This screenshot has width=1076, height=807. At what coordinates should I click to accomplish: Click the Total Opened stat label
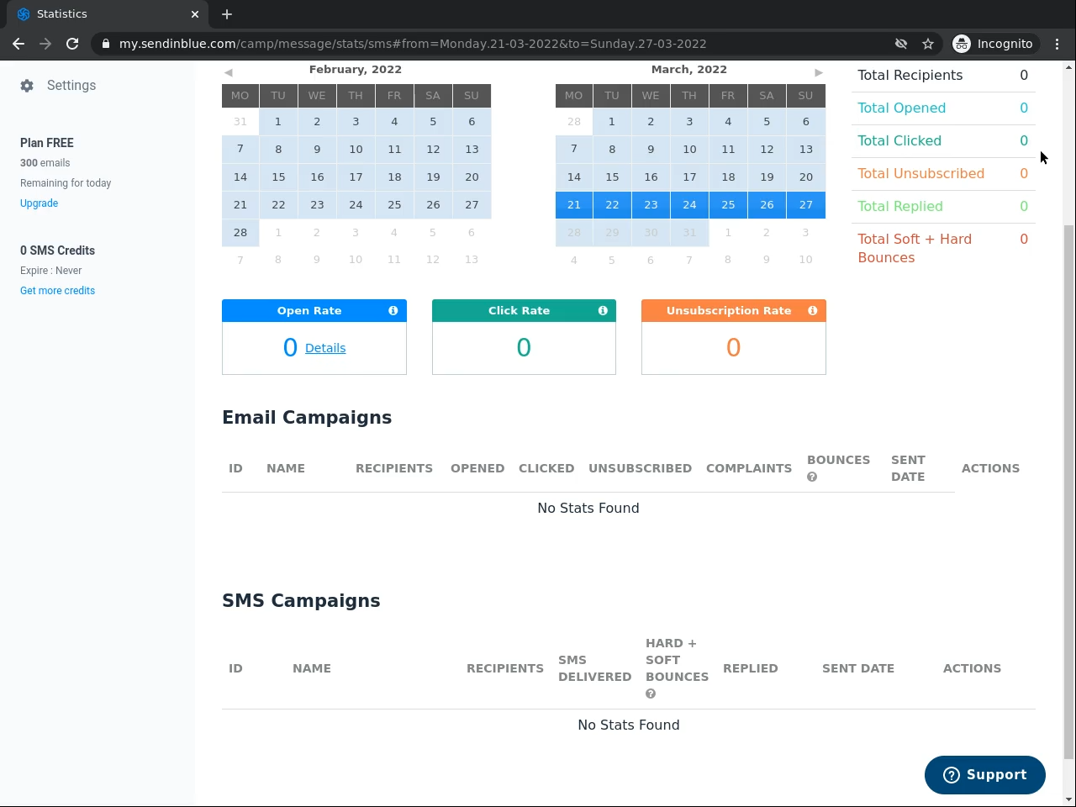point(902,108)
